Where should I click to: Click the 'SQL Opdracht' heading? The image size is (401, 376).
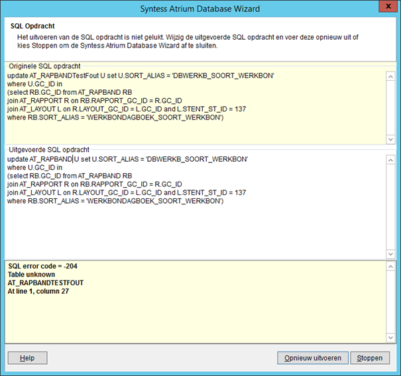[32, 26]
